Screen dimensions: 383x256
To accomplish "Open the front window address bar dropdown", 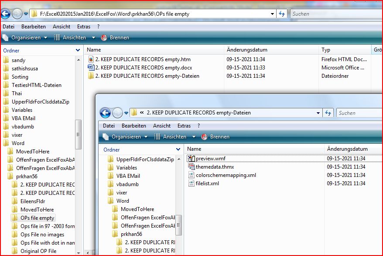I will (318, 113).
